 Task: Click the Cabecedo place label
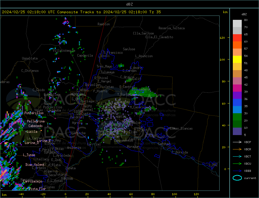coord(35,126)
